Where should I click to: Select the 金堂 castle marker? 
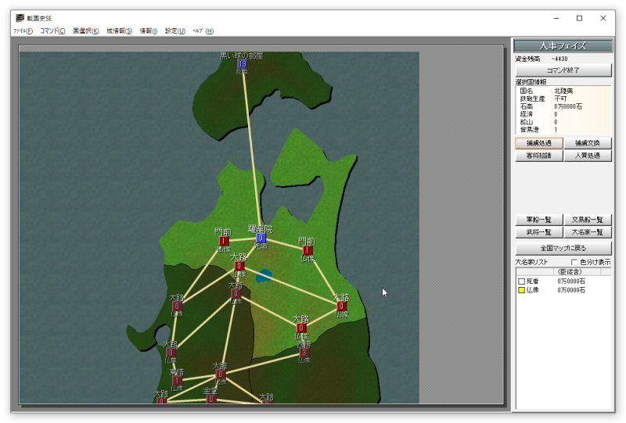pyautogui.click(x=210, y=399)
